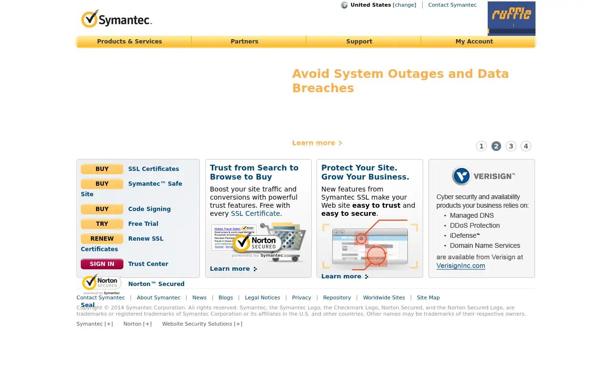Show banner slide 2
The height and width of the screenshot is (382, 612).
[x=496, y=146]
